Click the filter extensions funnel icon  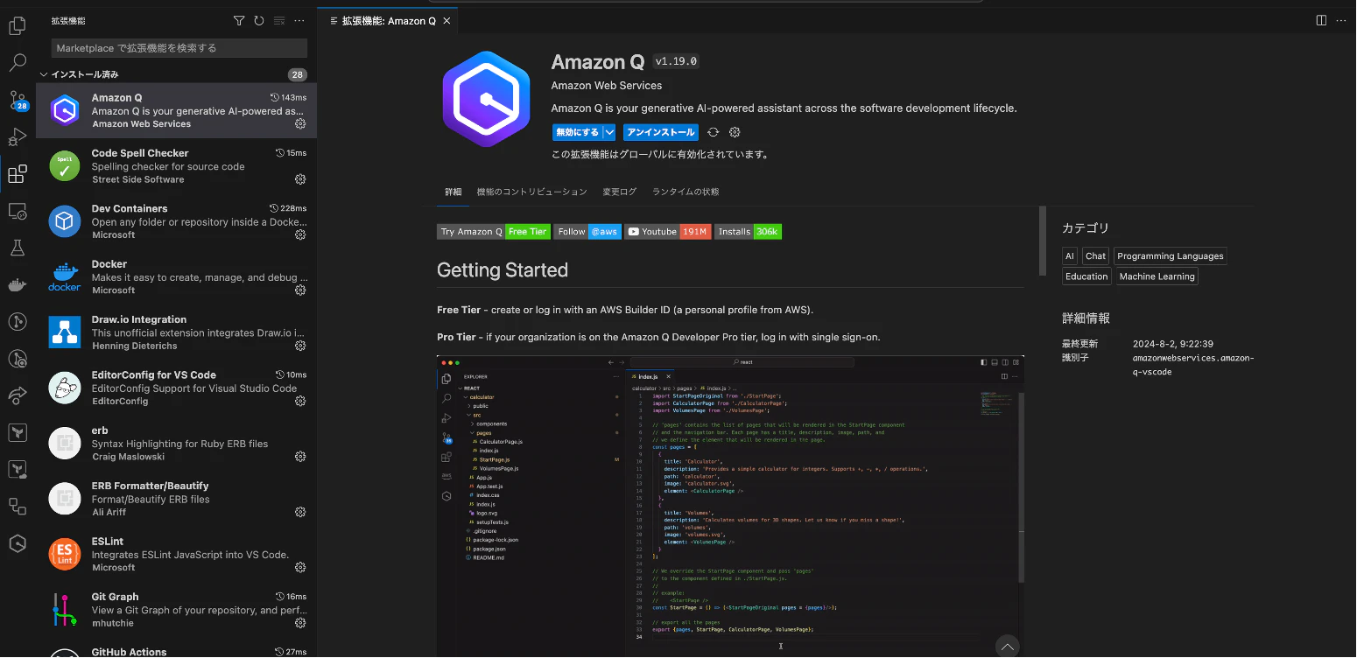click(x=239, y=21)
